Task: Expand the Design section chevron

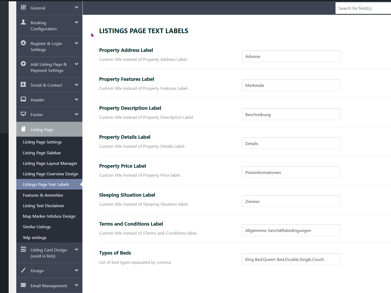Action: 77,270
